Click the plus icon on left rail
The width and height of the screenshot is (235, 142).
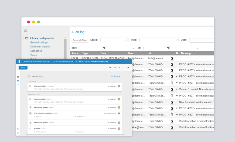pos(18,85)
